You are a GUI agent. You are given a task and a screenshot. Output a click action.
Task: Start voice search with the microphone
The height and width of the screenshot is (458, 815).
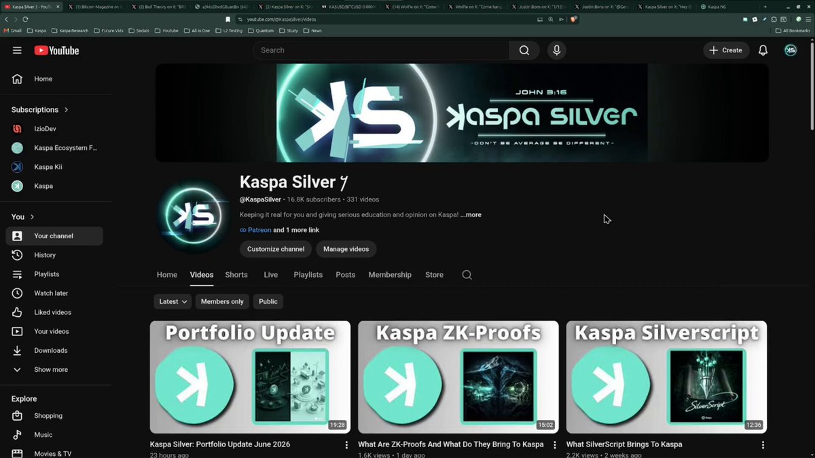click(x=556, y=50)
